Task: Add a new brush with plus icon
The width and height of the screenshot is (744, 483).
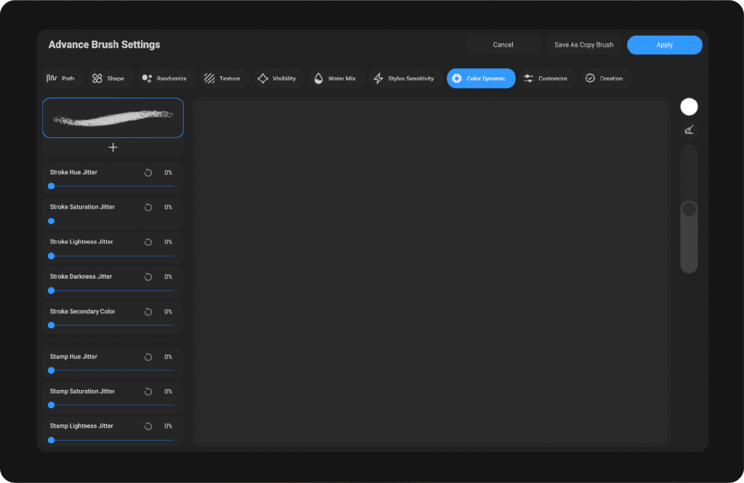Action: 113,147
